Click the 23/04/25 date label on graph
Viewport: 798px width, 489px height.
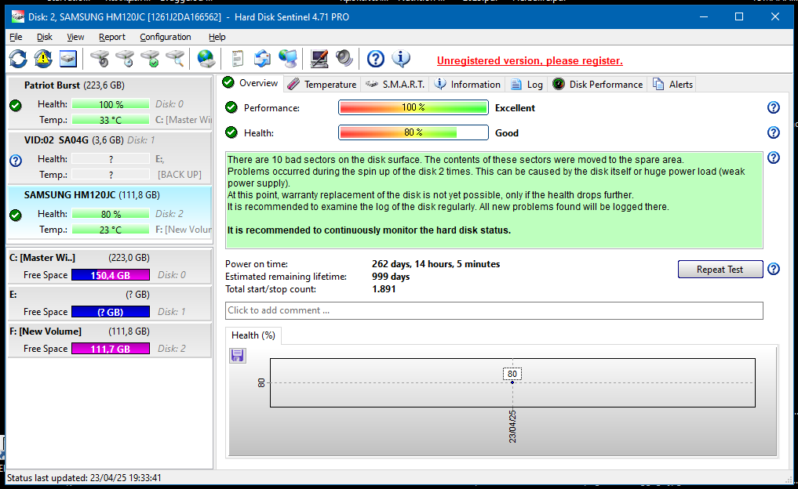(512, 426)
